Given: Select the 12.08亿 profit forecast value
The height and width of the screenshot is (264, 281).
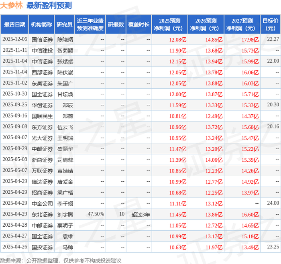Looking at the screenshot, I should click(x=178, y=40).
